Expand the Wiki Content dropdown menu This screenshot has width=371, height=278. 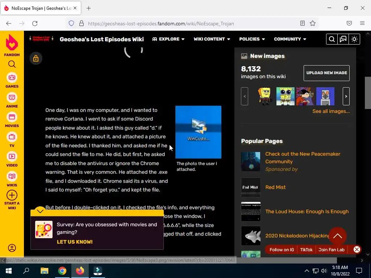tap(212, 39)
